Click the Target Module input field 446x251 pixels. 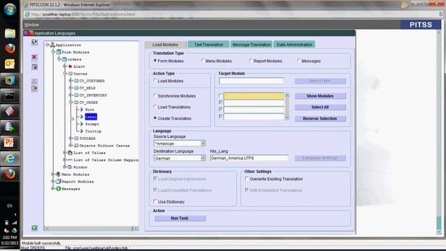click(x=252, y=81)
